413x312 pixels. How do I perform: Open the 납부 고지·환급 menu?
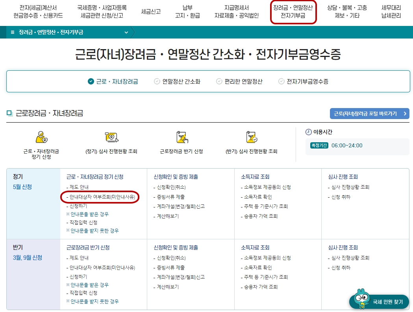[188, 11]
